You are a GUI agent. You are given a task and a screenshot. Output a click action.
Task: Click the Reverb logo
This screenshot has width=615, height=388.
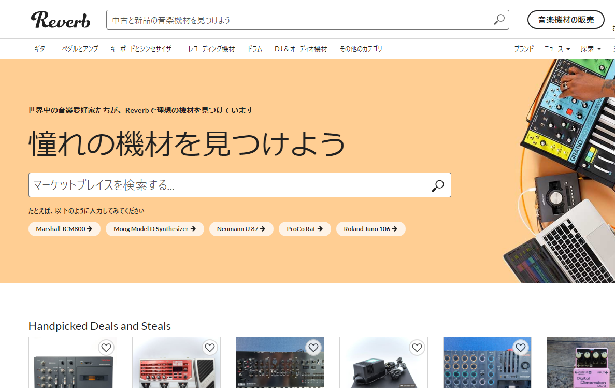[61, 20]
